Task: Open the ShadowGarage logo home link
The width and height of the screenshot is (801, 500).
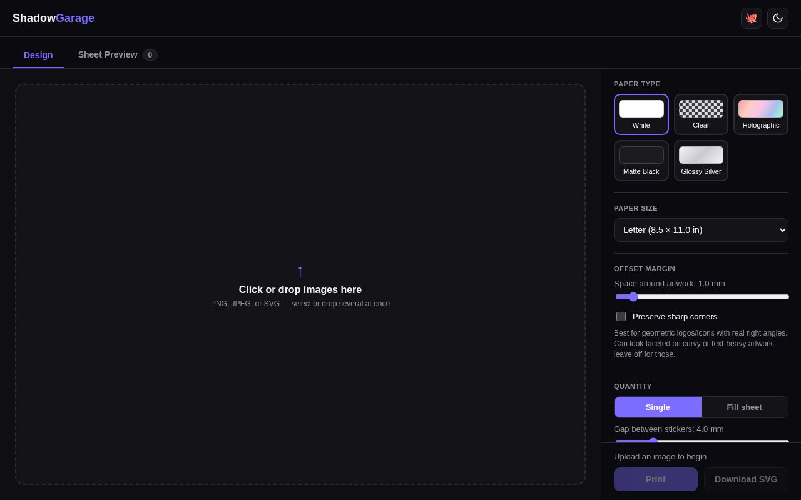Action: (53, 18)
